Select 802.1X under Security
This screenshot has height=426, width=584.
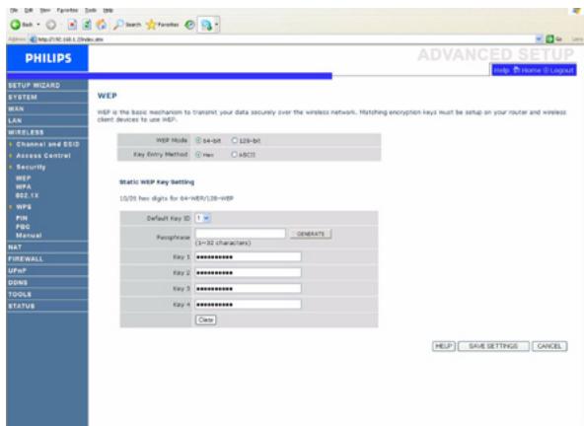point(27,195)
